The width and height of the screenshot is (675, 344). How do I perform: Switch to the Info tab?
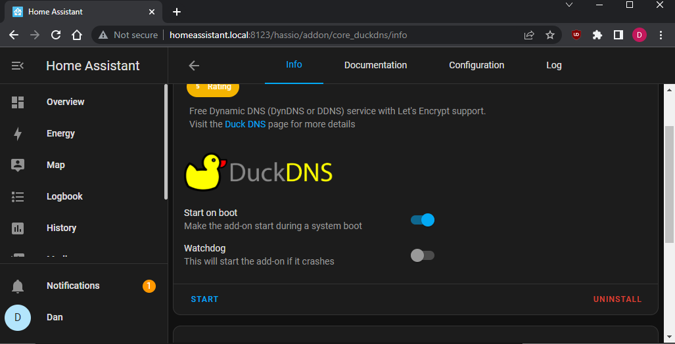(x=294, y=65)
